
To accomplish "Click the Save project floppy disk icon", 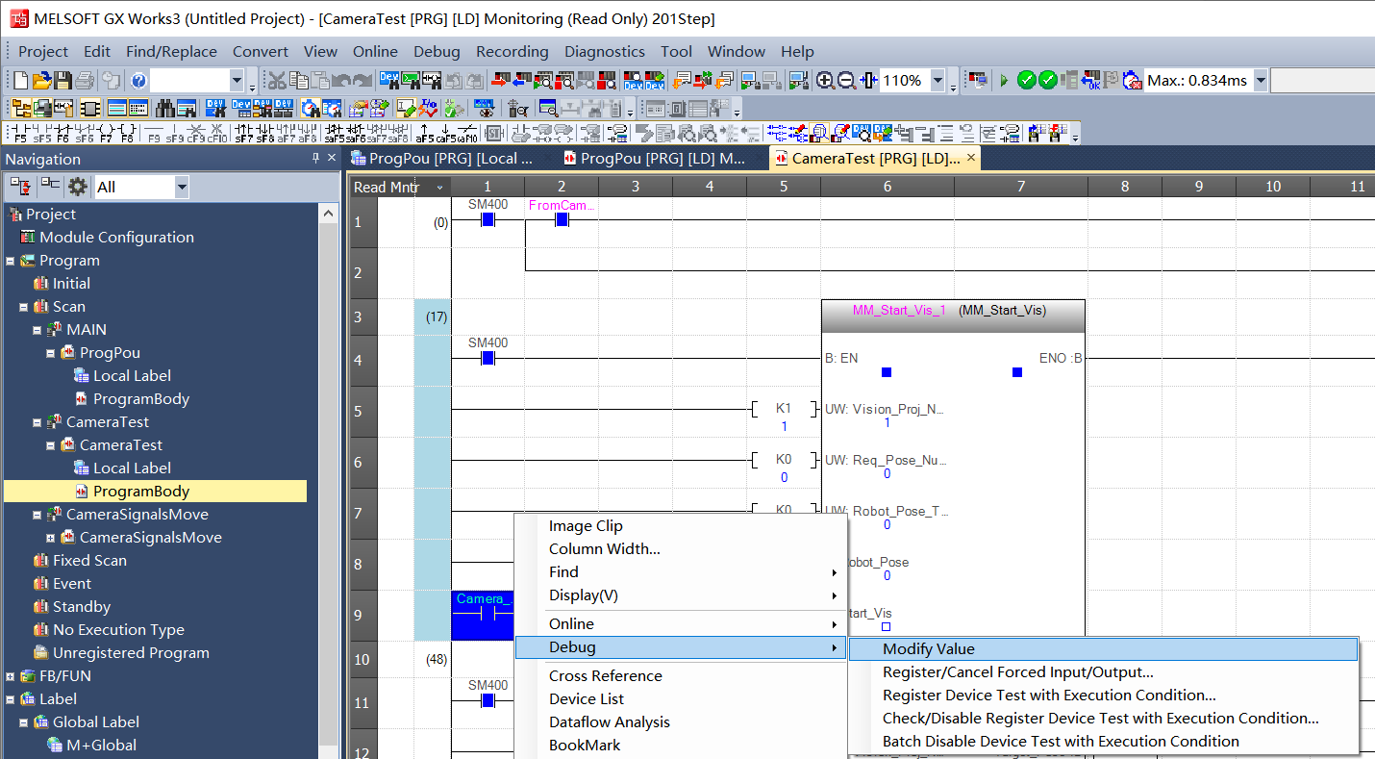I will click(62, 81).
